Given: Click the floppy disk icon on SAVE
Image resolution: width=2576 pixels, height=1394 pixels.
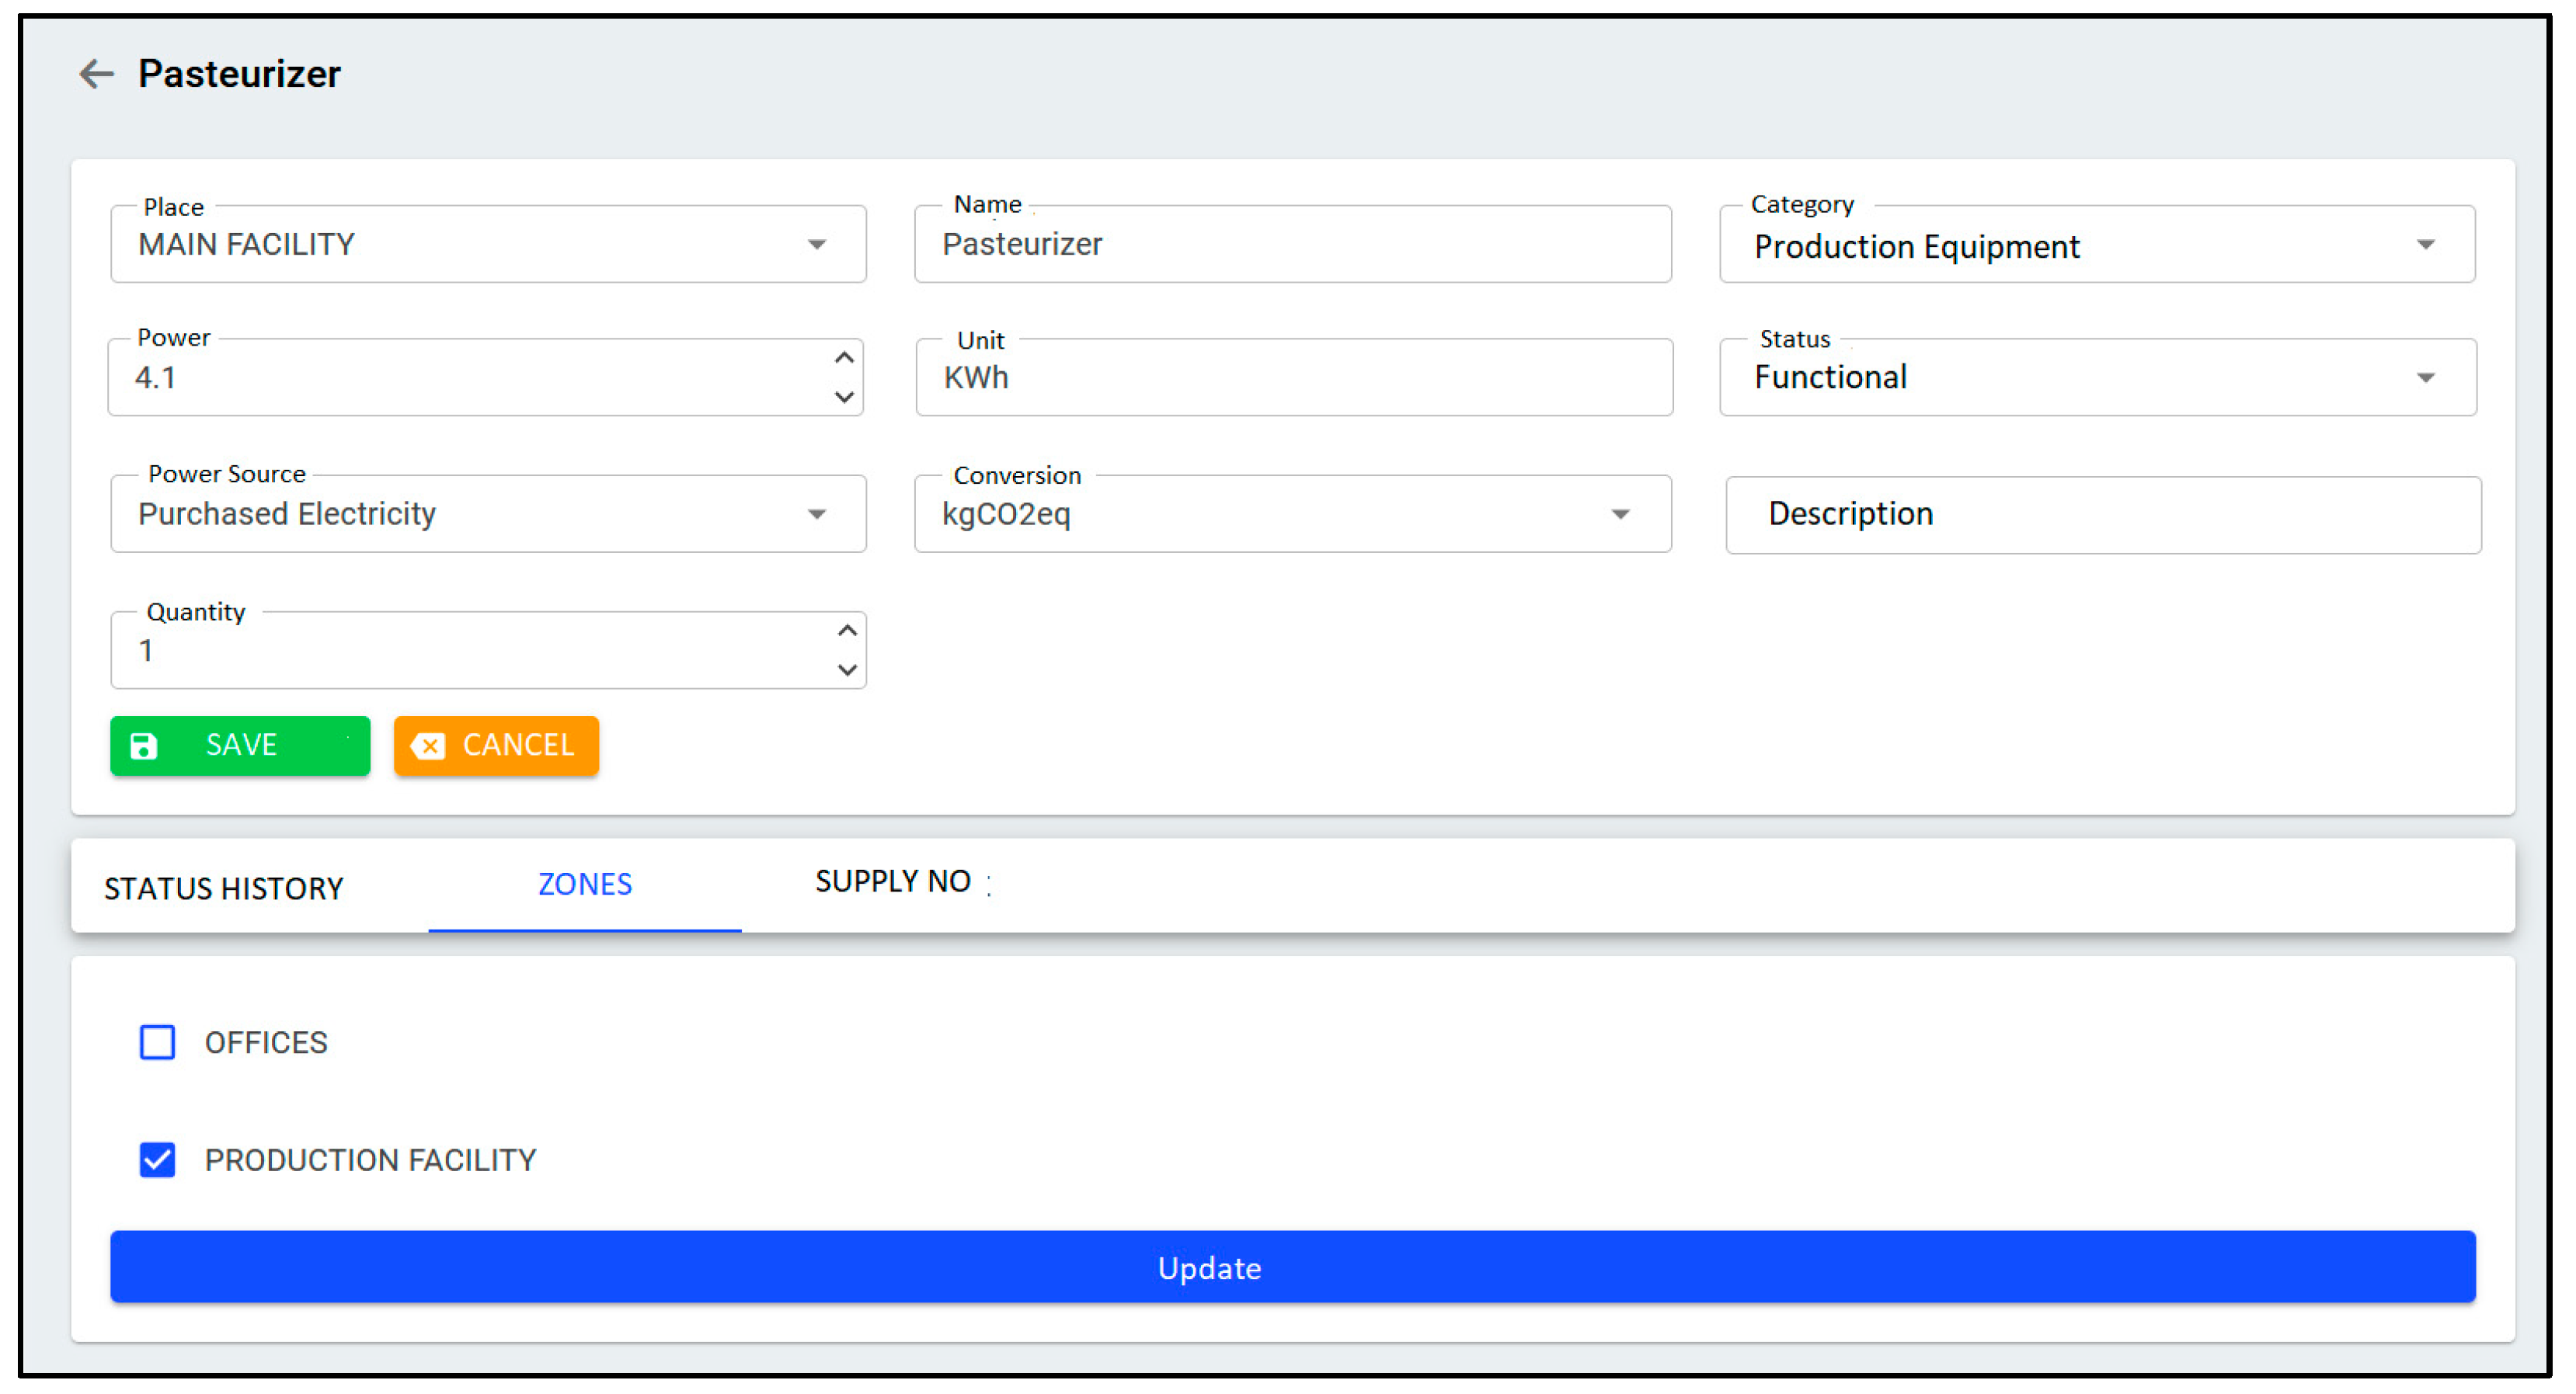Looking at the screenshot, I should point(144,746).
